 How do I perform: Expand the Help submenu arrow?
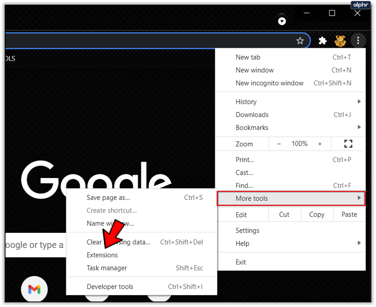click(359, 243)
